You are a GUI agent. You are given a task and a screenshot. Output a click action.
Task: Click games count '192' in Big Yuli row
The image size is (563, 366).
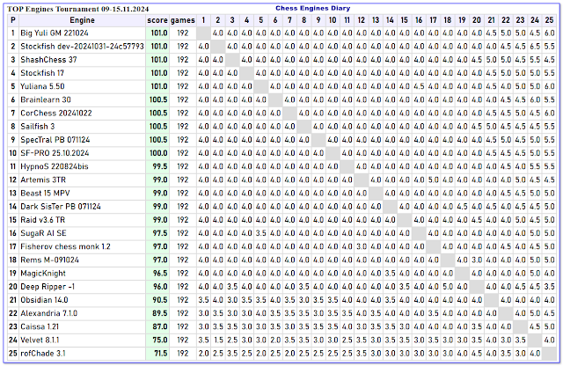[x=183, y=33]
